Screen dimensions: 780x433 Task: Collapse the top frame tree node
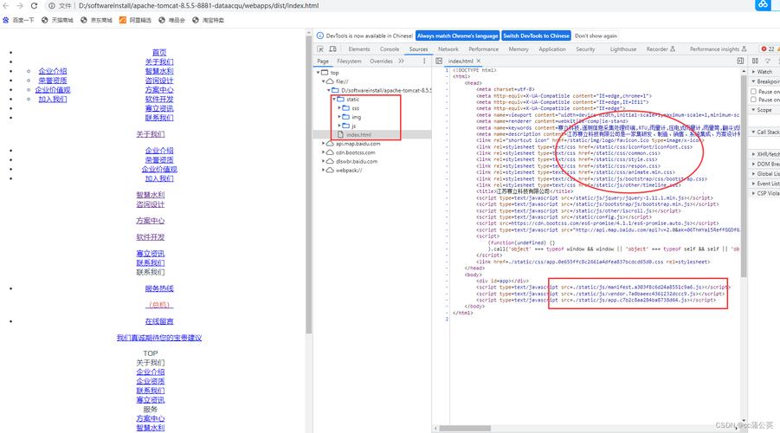[319, 73]
